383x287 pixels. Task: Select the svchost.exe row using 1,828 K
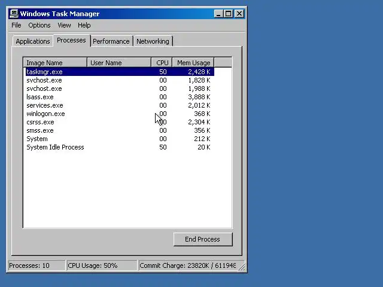[120, 80]
